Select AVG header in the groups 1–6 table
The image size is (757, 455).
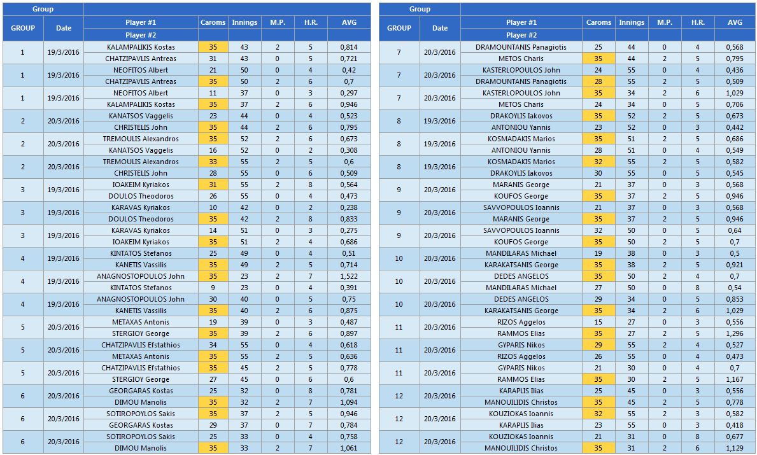[349, 22]
